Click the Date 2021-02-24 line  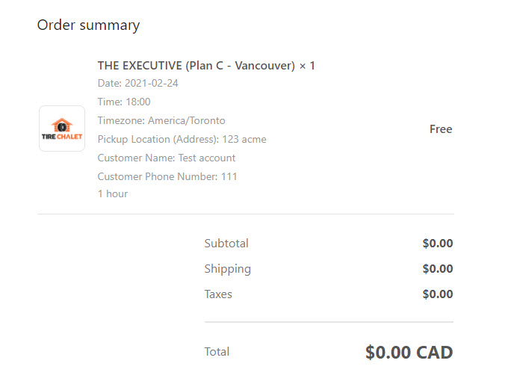tap(137, 83)
